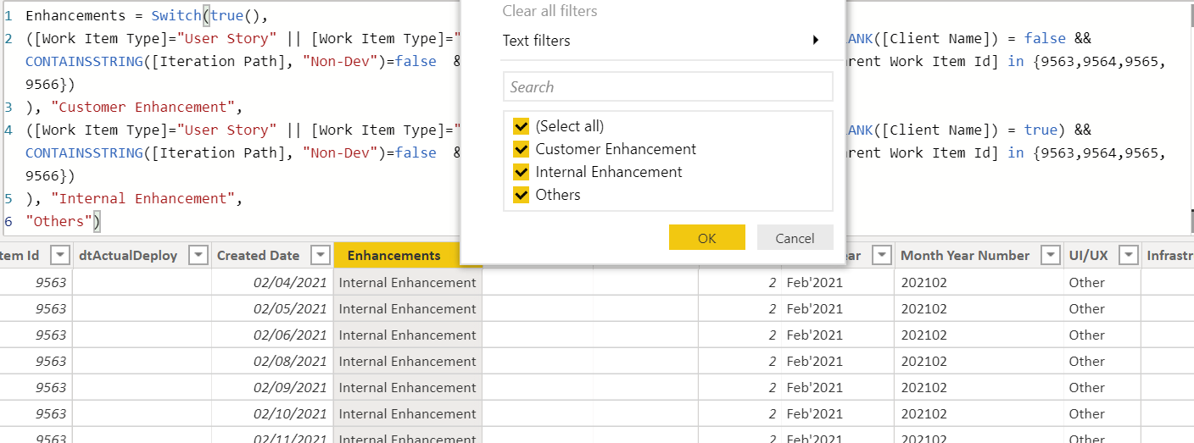
Task: Click "Others" string in formula line 6
Action: tap(59, 222)
